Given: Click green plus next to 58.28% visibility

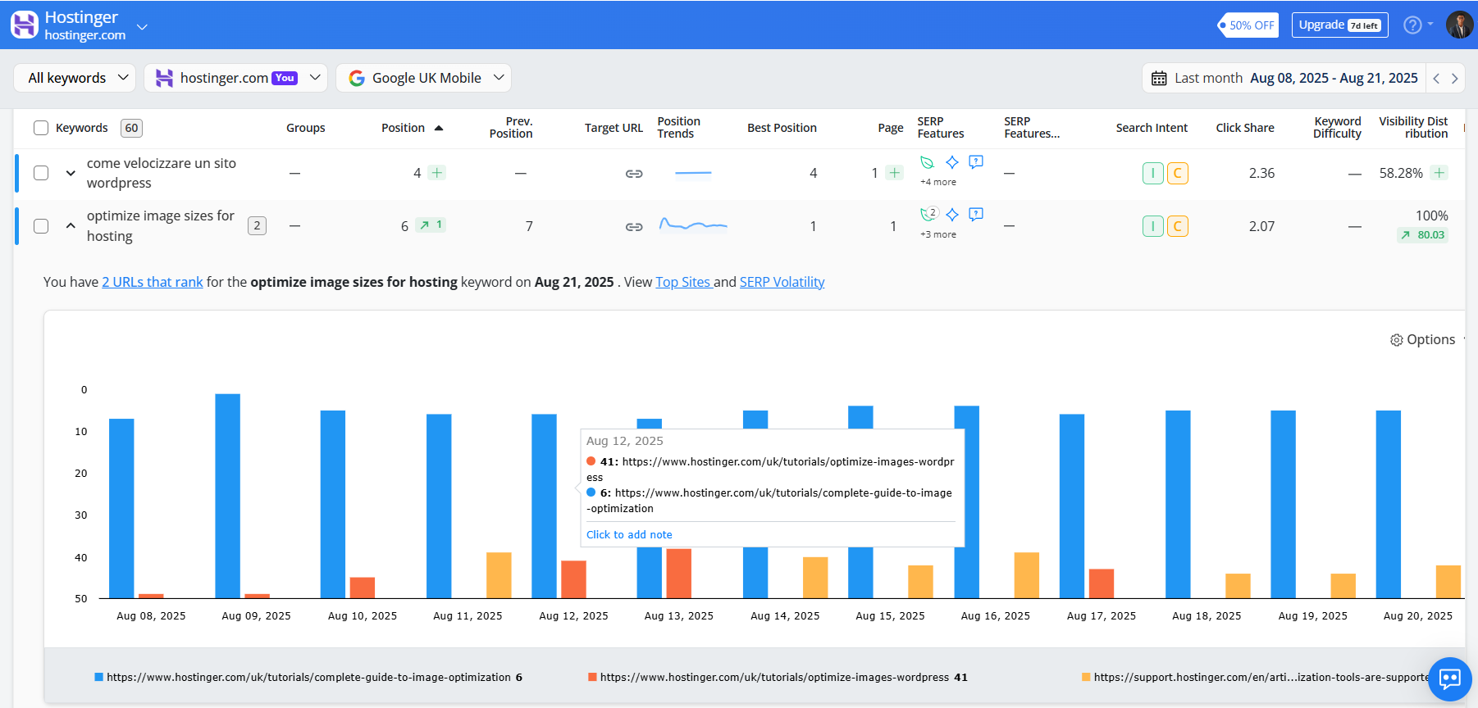Looking at the screenshot, I should (x=1439, y=173).
